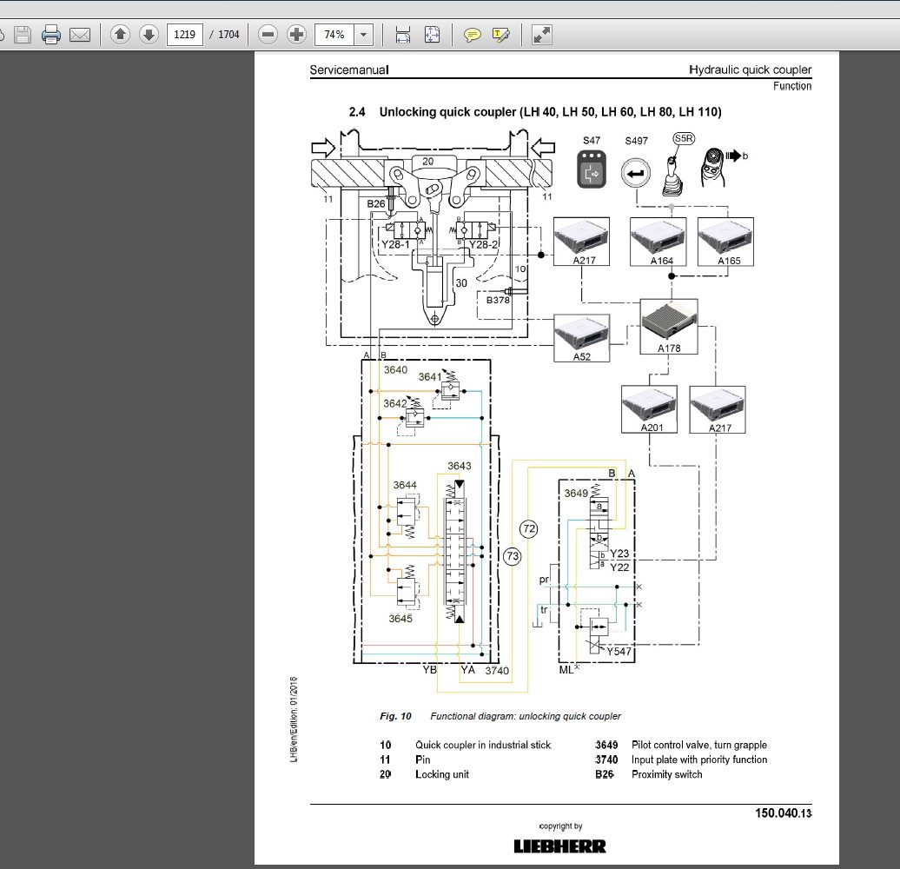Select the fit one full page icon
The width and height of the screenshot is (900, 869).
point(432,35)
